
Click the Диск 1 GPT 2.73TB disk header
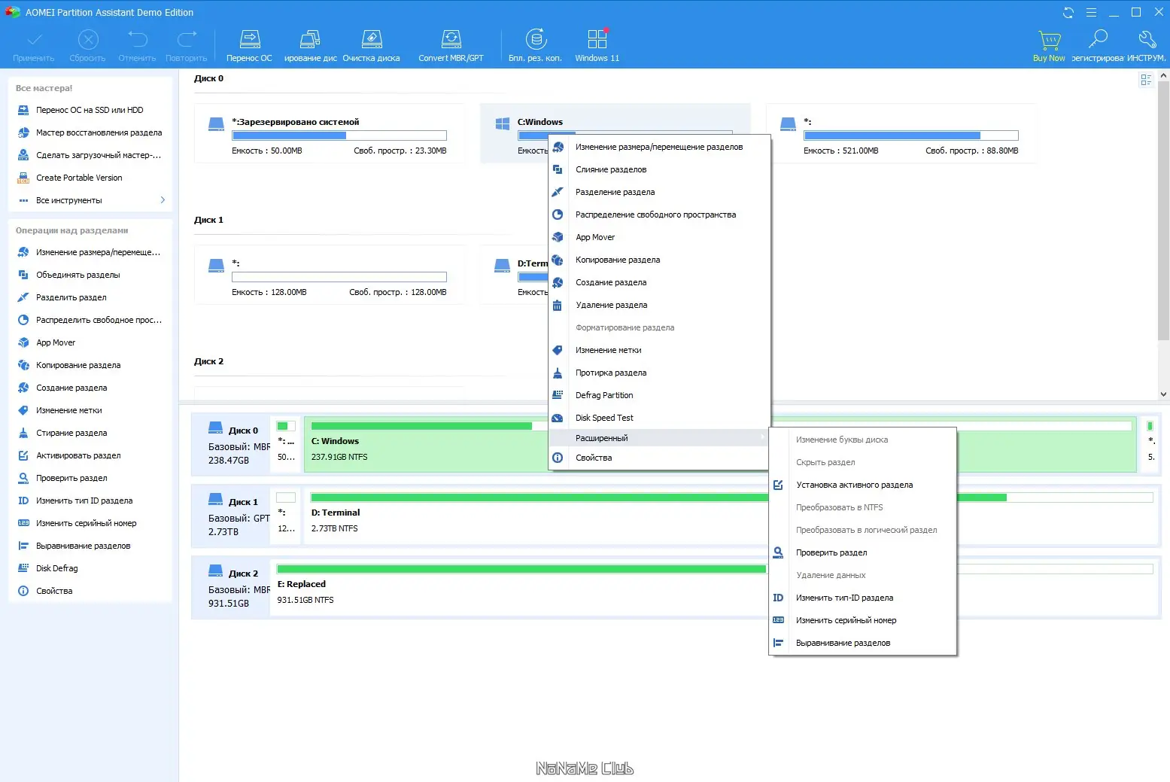(231, 517)
